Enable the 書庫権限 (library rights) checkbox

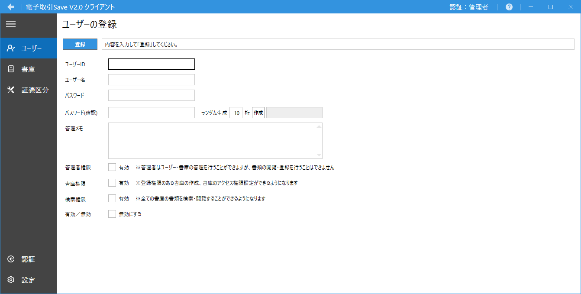coord(112,182)
